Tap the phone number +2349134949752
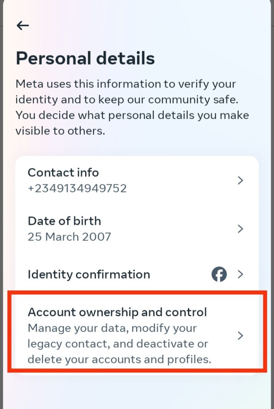274x409 pixels. pos(77,189)
